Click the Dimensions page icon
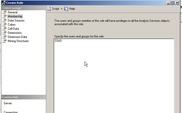 [x=4, y=33]
